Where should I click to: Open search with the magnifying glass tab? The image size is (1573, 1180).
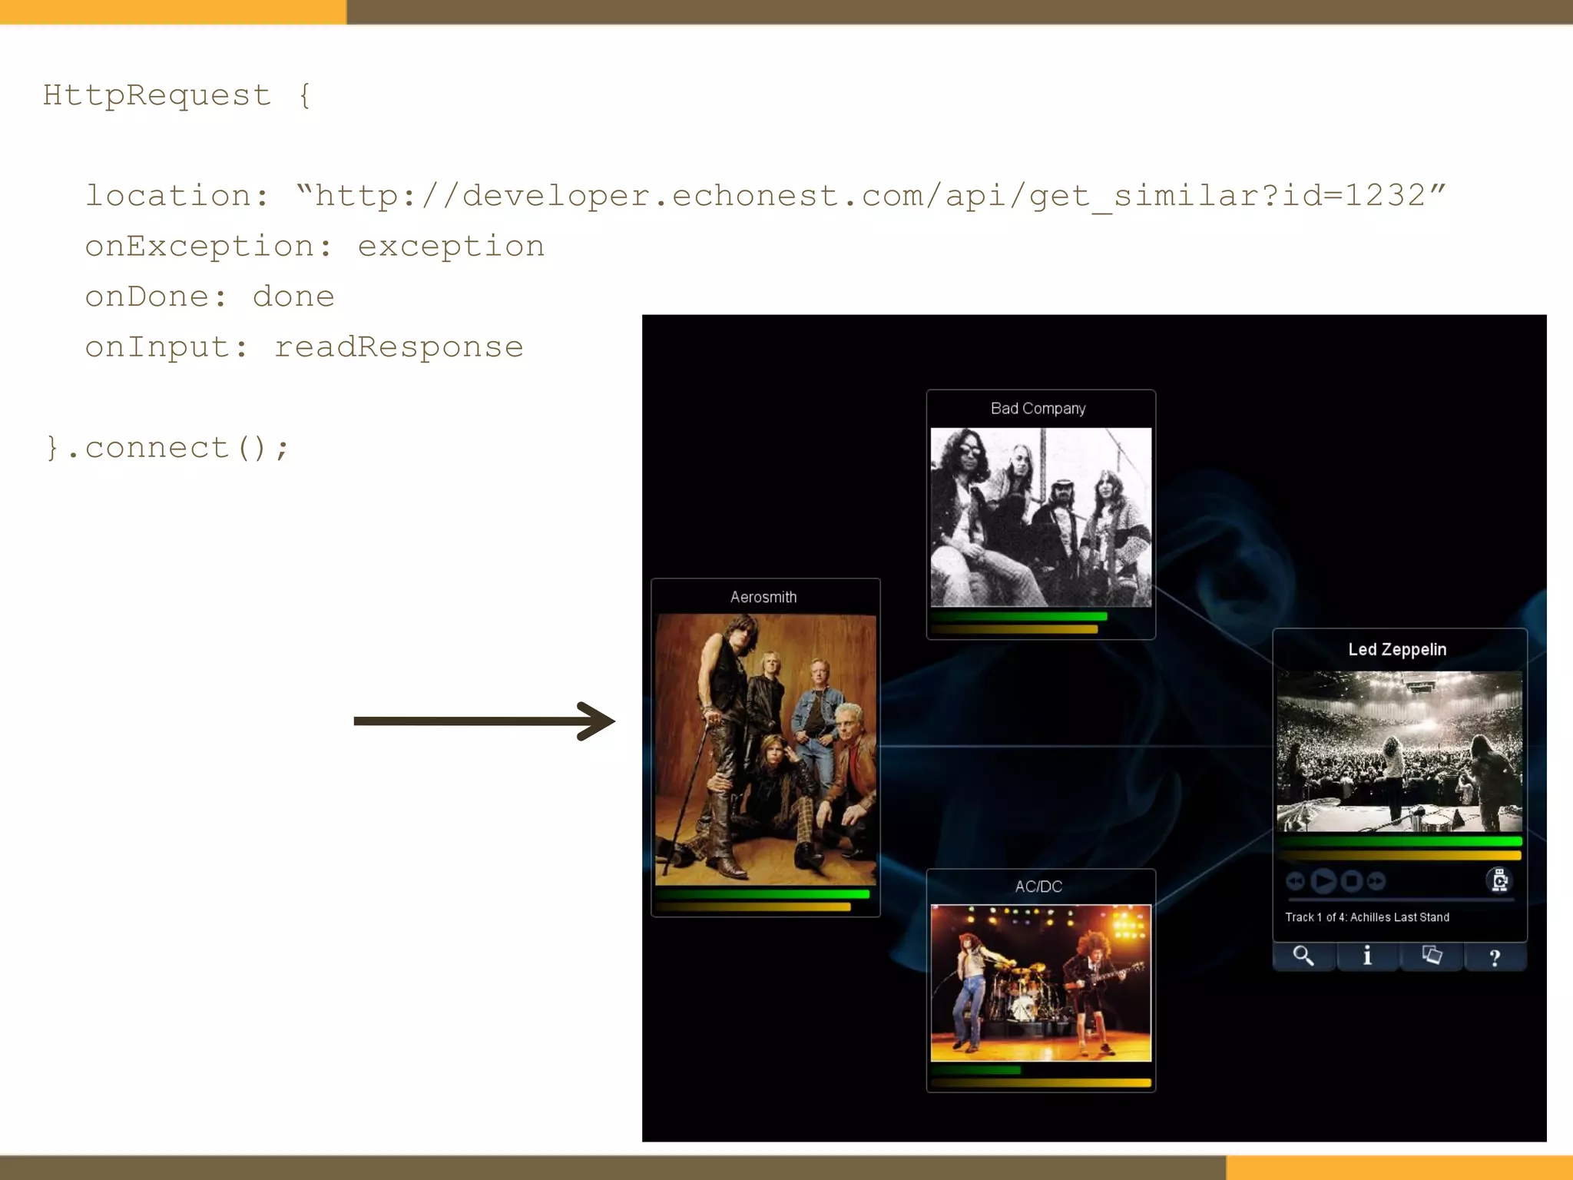(x=1304, y=956)
